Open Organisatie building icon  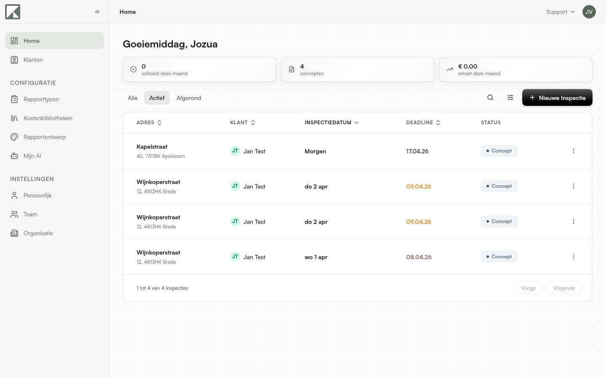coord(14,233)
